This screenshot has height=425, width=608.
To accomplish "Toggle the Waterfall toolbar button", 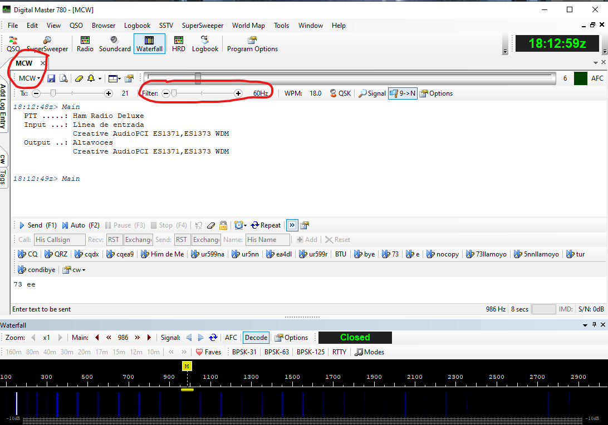I will pos(149,44).
